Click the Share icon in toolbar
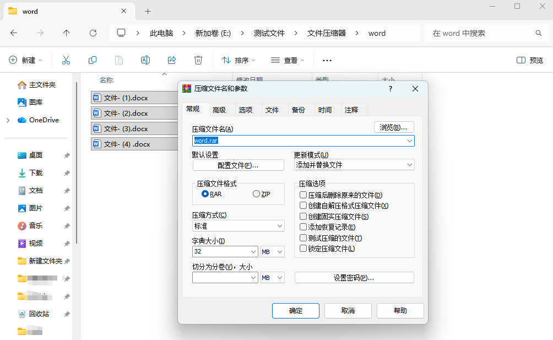 coord(172,60)
